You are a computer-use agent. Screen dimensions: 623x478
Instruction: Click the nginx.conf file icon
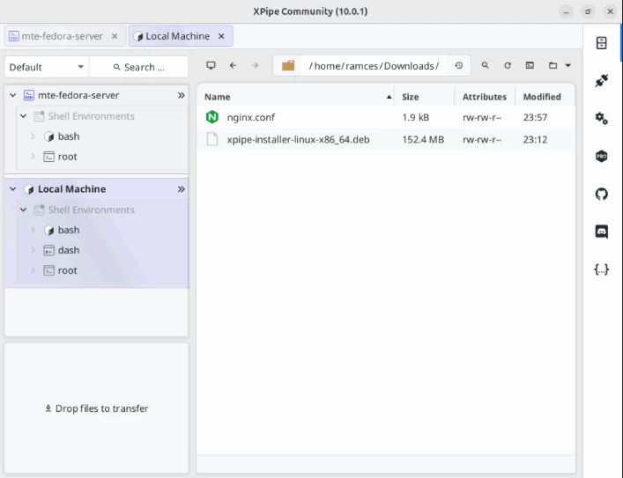tap(212, 117)
